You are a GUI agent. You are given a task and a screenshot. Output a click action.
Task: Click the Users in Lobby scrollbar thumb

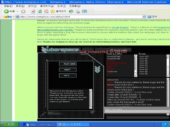pos(136,72)
